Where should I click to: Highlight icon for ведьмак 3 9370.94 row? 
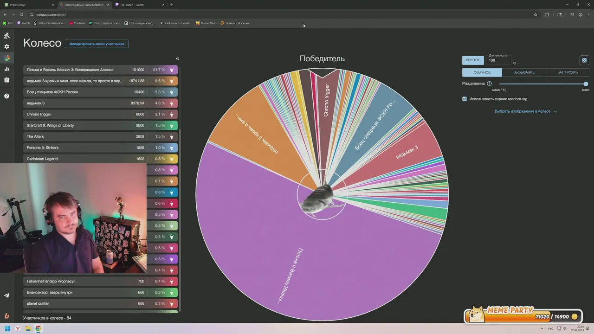[172, 103]
